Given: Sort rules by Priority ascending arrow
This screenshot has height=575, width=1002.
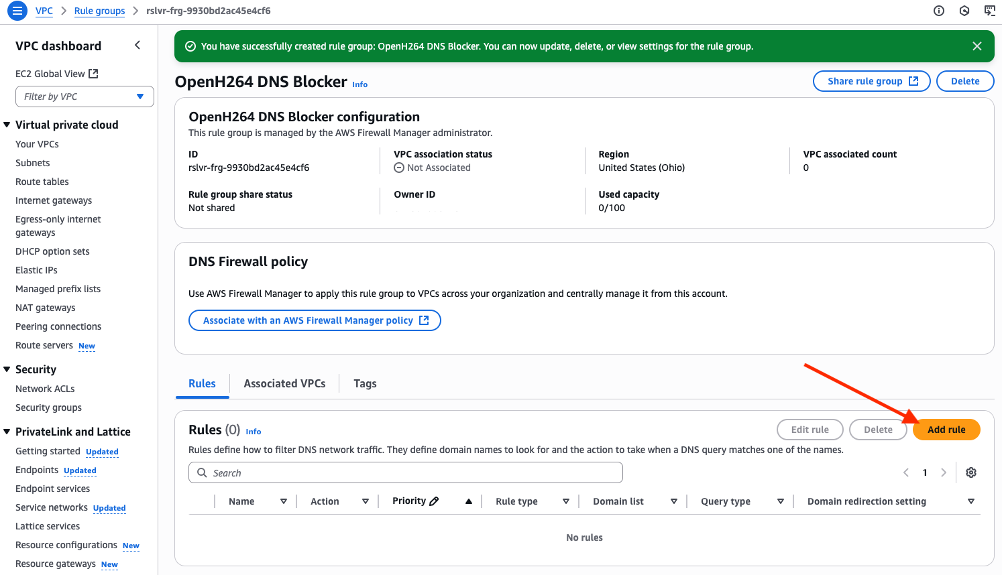Looking at the screenshot, I should (468, 501).
